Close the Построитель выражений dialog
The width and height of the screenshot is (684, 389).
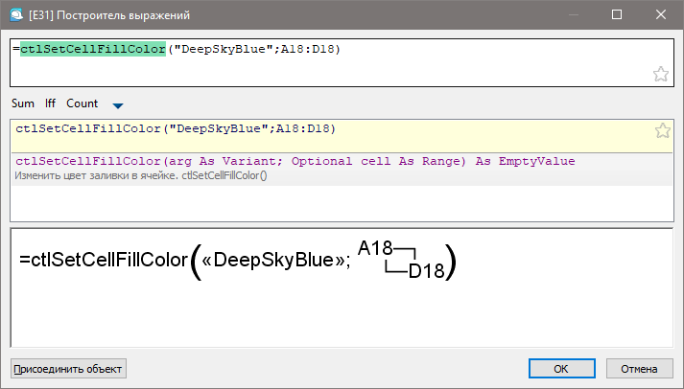[661, 15]
